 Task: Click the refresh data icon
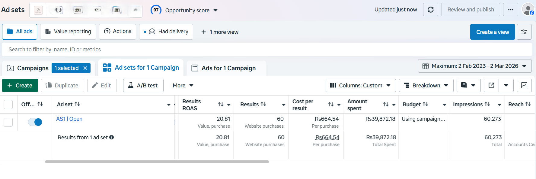click(x=430, y=10)
